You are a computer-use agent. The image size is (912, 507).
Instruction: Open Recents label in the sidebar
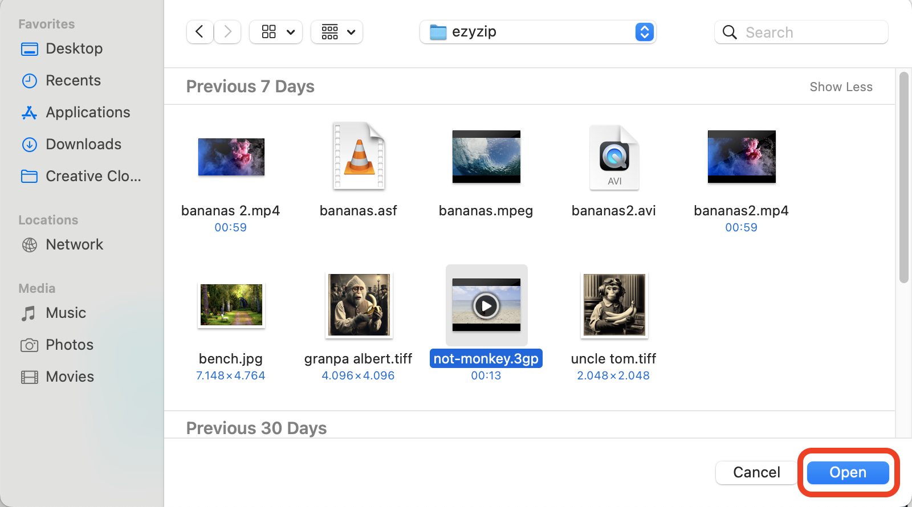tap(73, 81)
